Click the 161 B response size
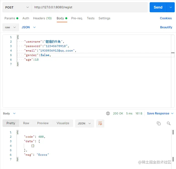176x169 pixels. pos(139,113)
